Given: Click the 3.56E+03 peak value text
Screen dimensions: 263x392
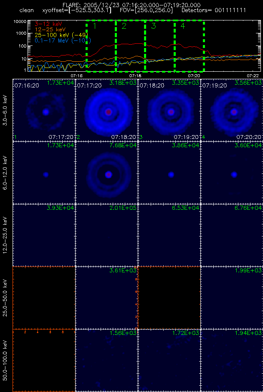Looking at the screenshot, I should pos(249,83).
